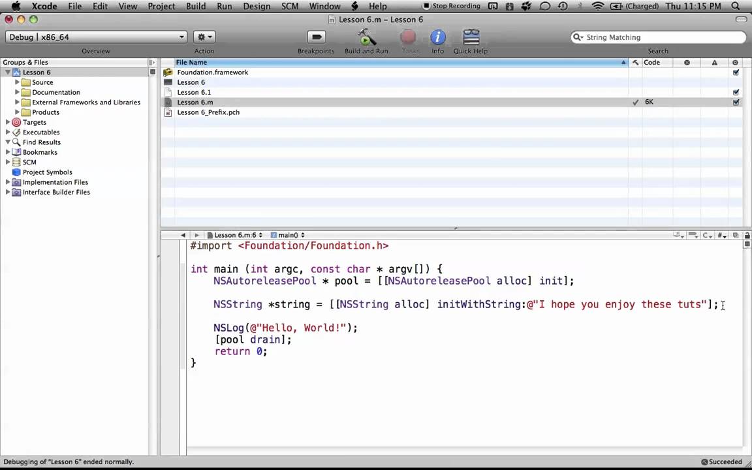
Task: Open the Debug | x86_64 overview dropdown
Action: pos(96,37)
